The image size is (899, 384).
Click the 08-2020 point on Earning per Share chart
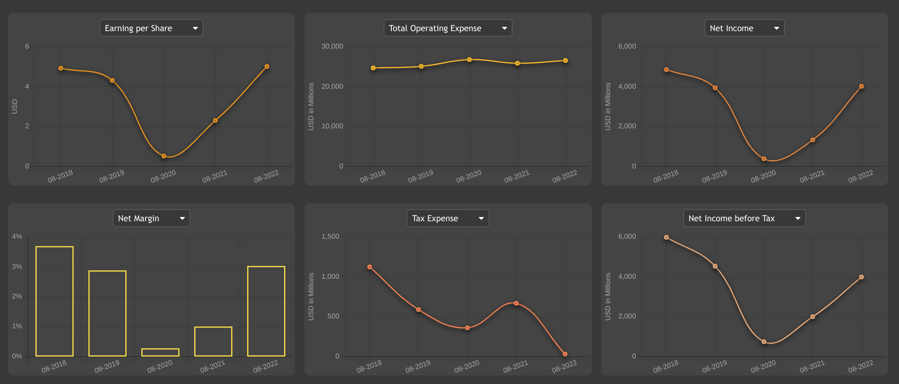coord(164,156)
